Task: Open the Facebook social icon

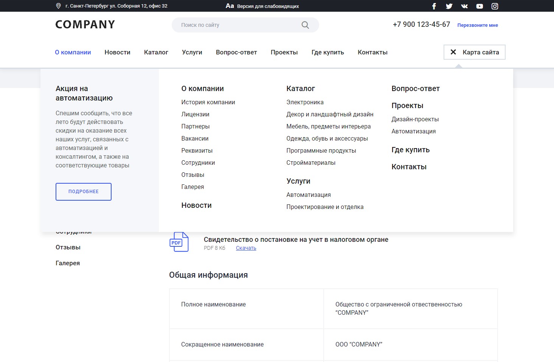Action: tap(434, 6)
